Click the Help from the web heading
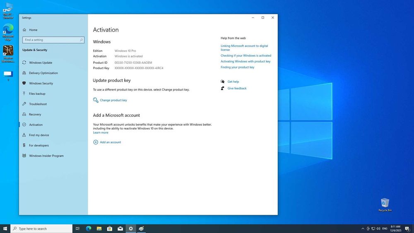This screenshot has width=414, height=233. (233, 38)
